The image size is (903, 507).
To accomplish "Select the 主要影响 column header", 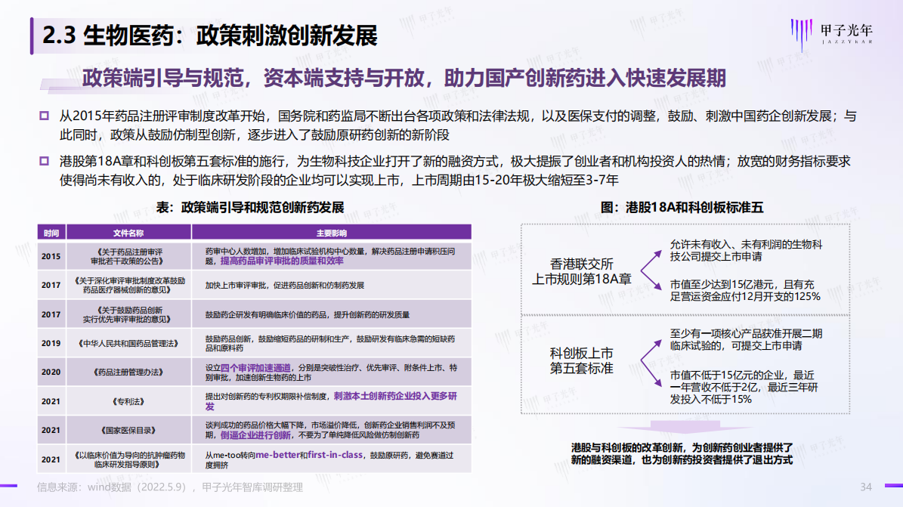I will point(331,232).
